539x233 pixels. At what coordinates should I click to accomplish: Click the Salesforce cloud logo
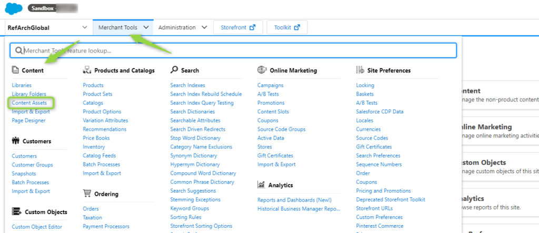(x=14, y=8)
